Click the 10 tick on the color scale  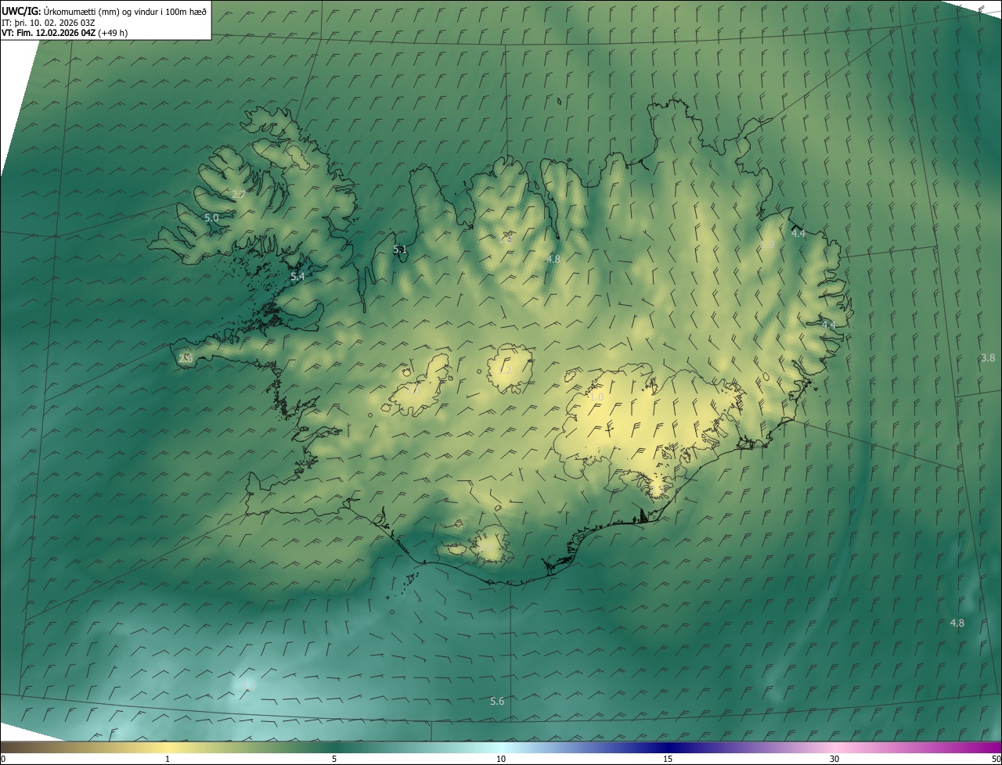(x=501, y=759)
